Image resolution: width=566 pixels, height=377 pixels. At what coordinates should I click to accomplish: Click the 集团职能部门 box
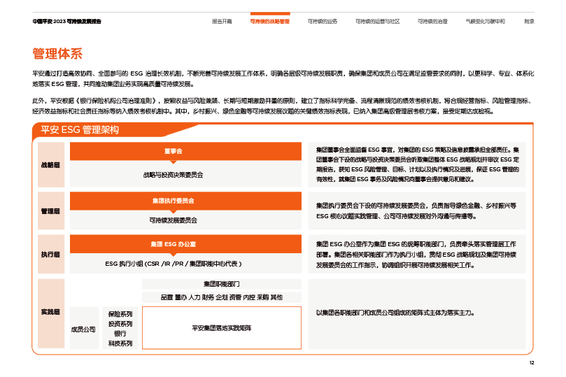[222, 284]
